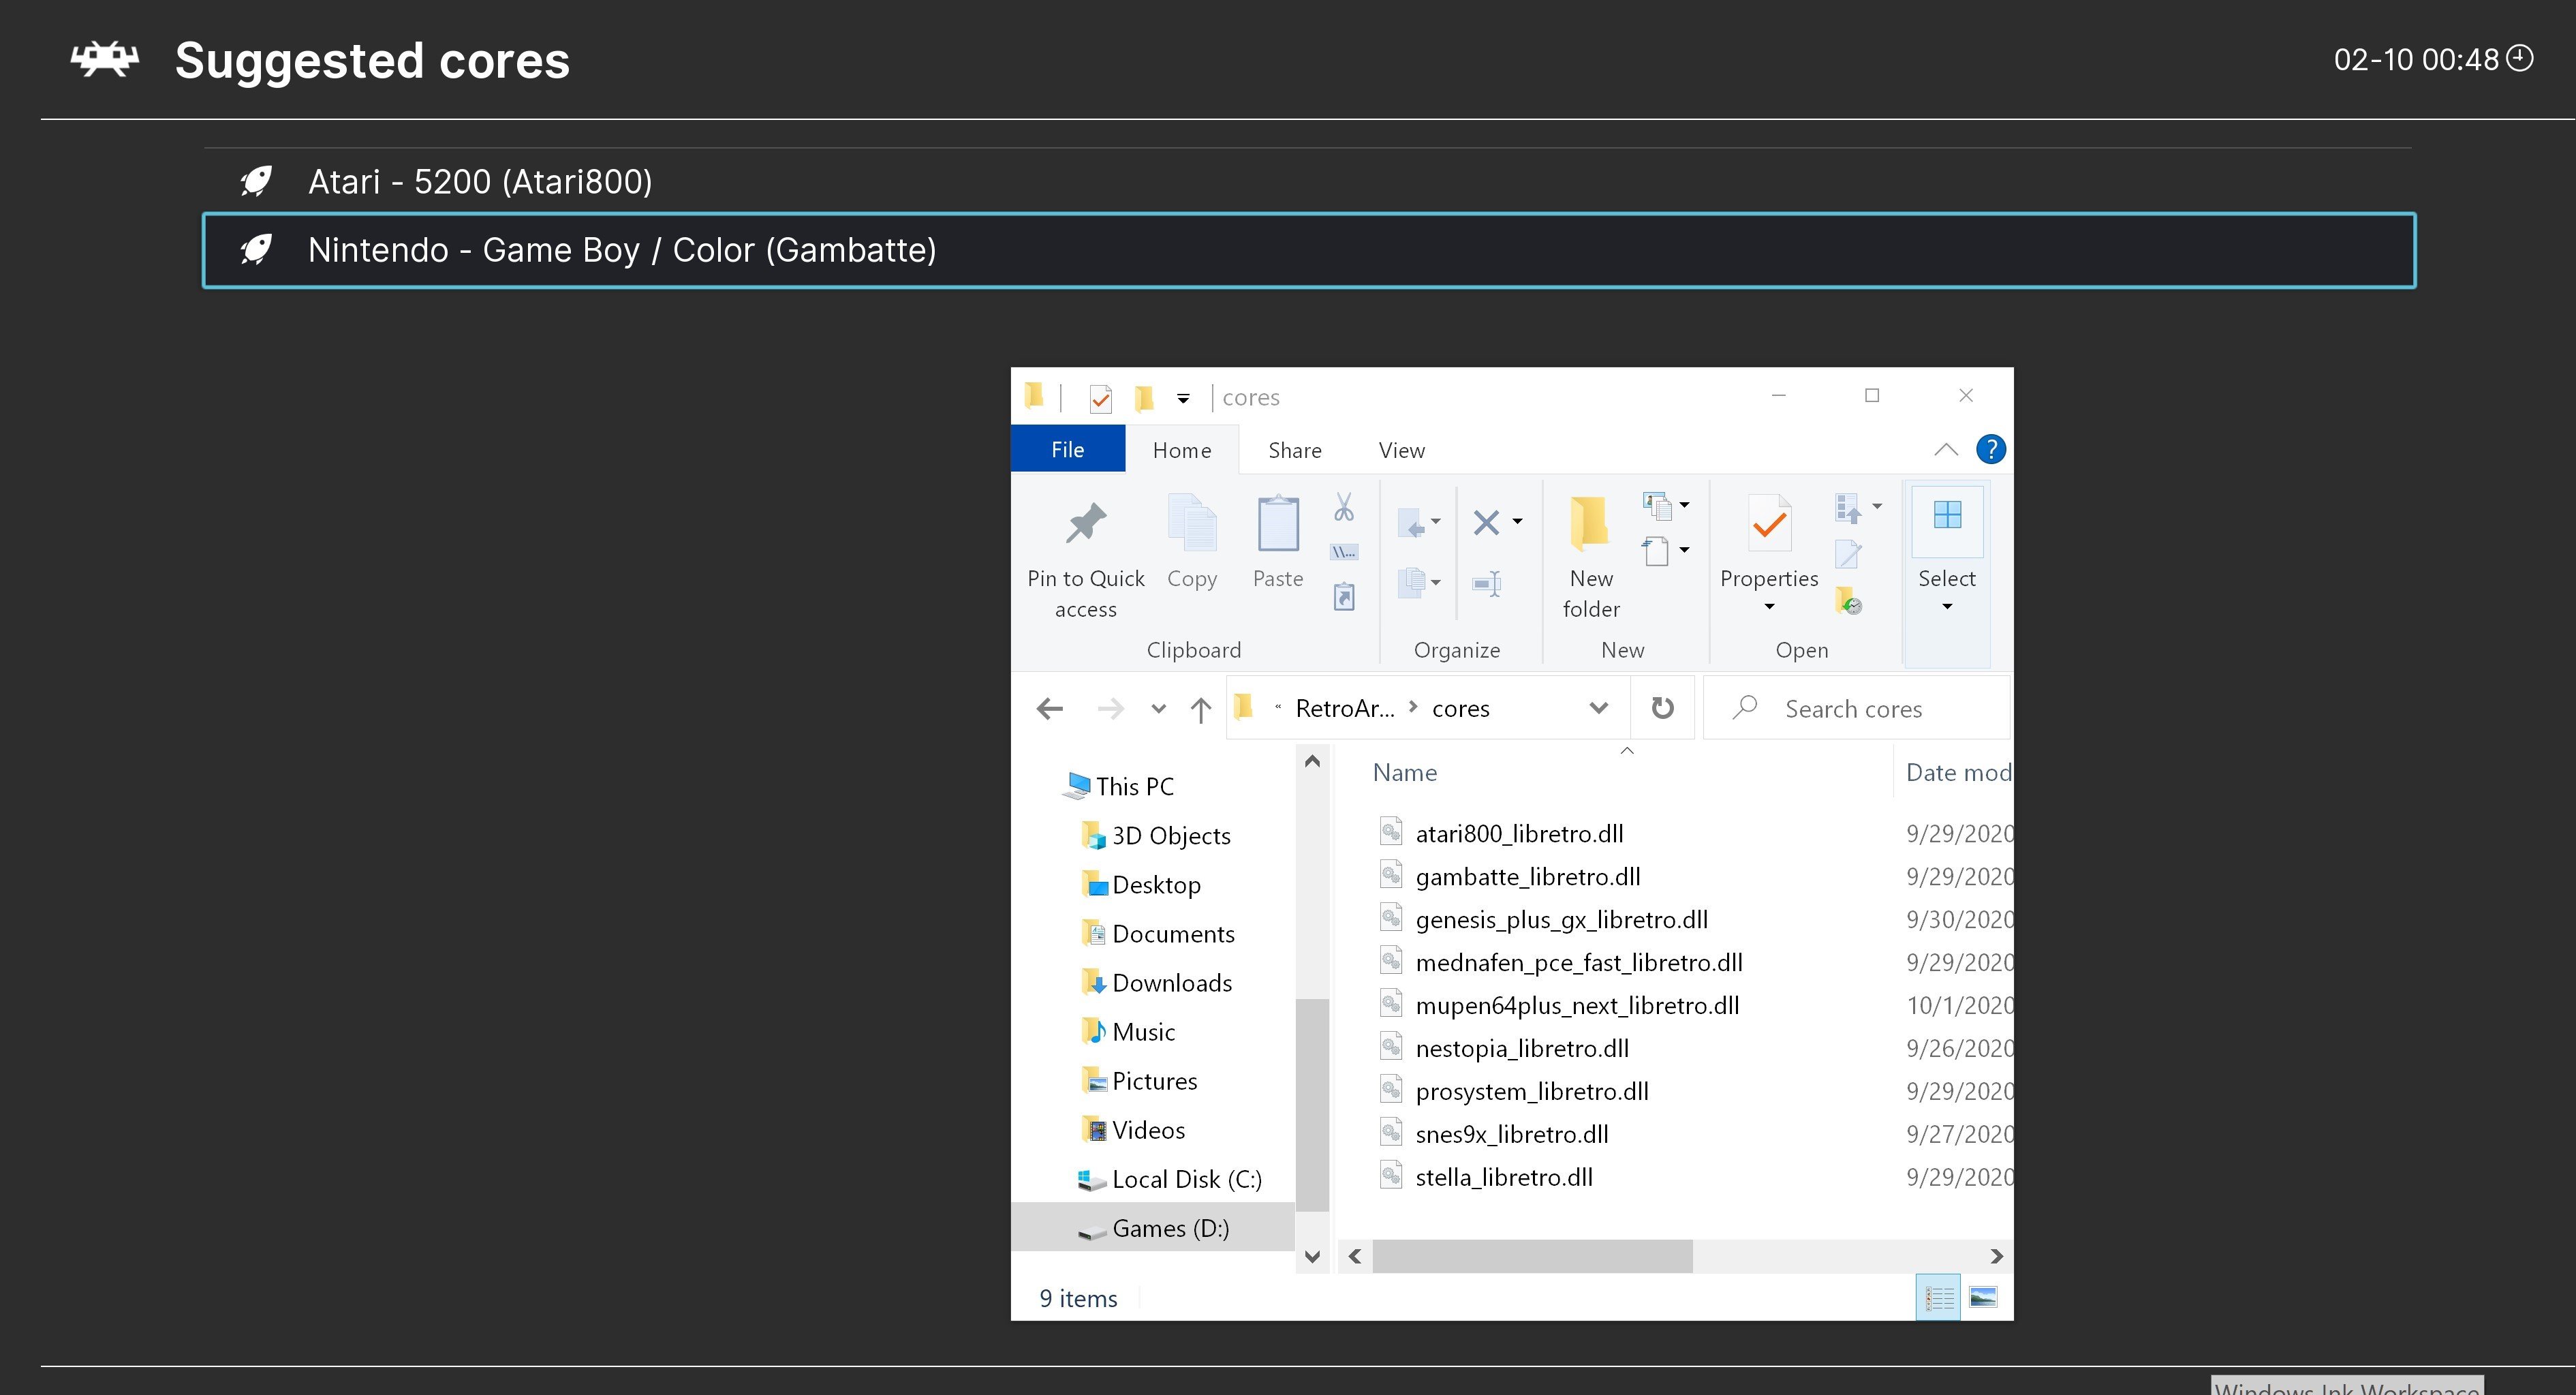This screenshot has width=2576, height=1395.
Task: Collapse the ribbon with the chevron
Action: [x=1946, y=450]
